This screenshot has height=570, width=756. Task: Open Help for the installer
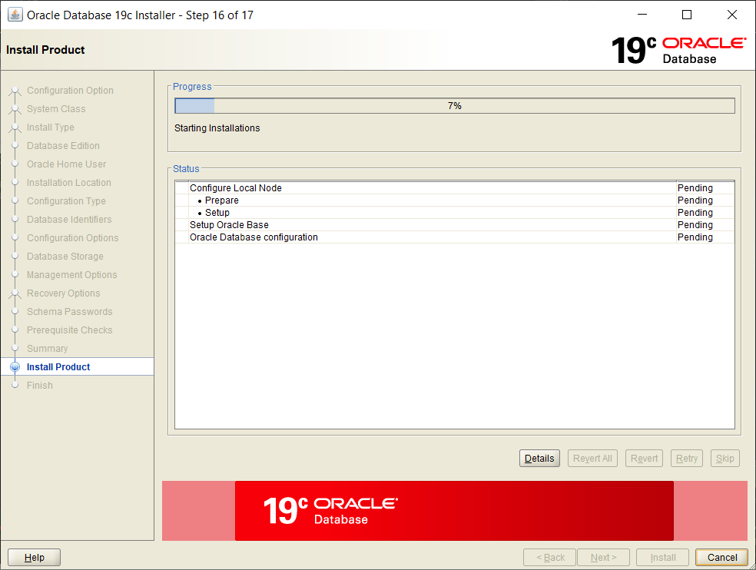click(35, 558)
